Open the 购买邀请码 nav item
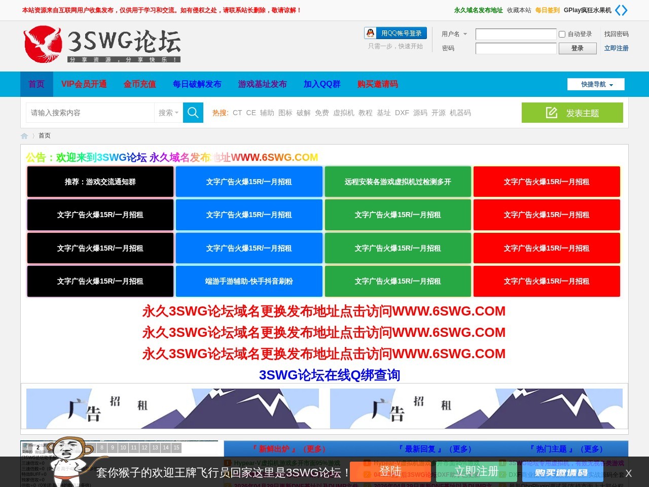The width and height of the screenshot is (649, 487). pos(378,84)
